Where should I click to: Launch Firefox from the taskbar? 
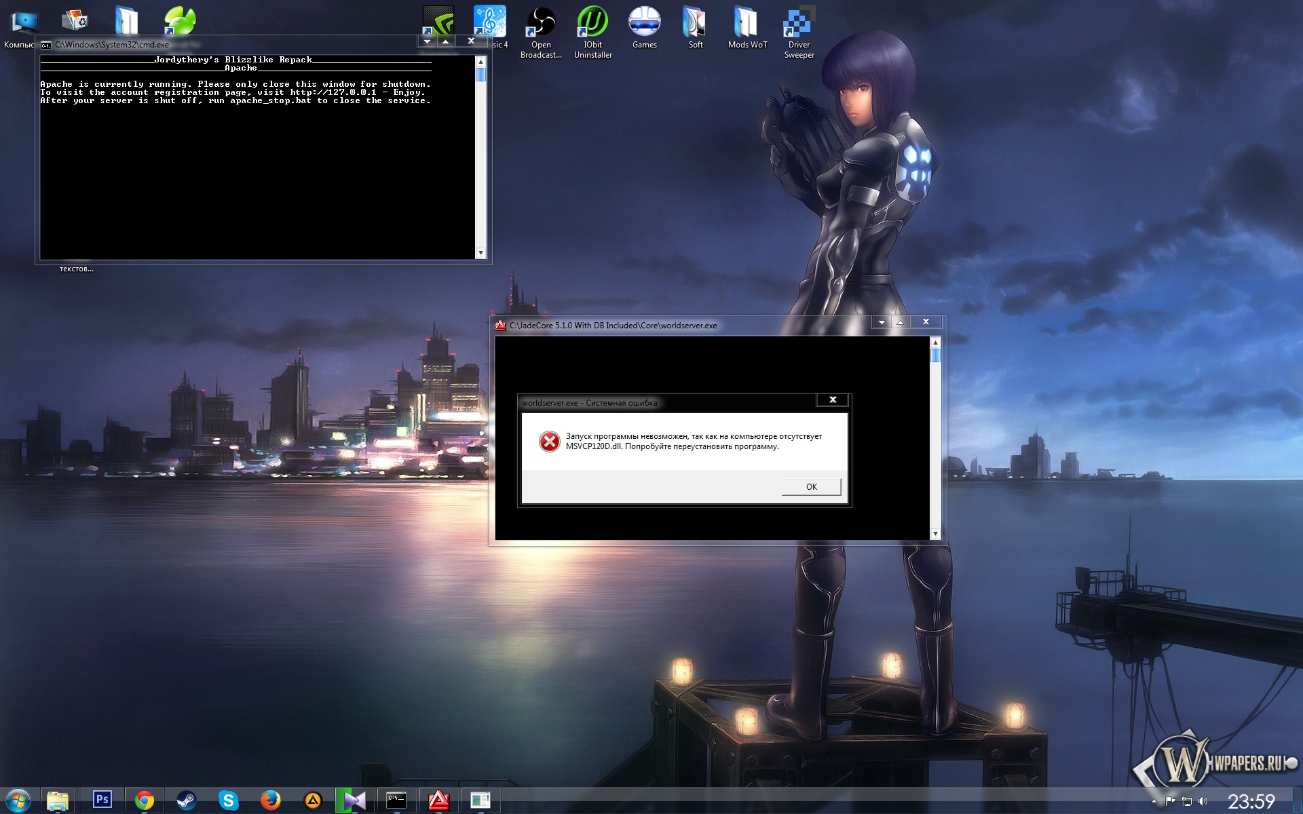pos(270,800)
